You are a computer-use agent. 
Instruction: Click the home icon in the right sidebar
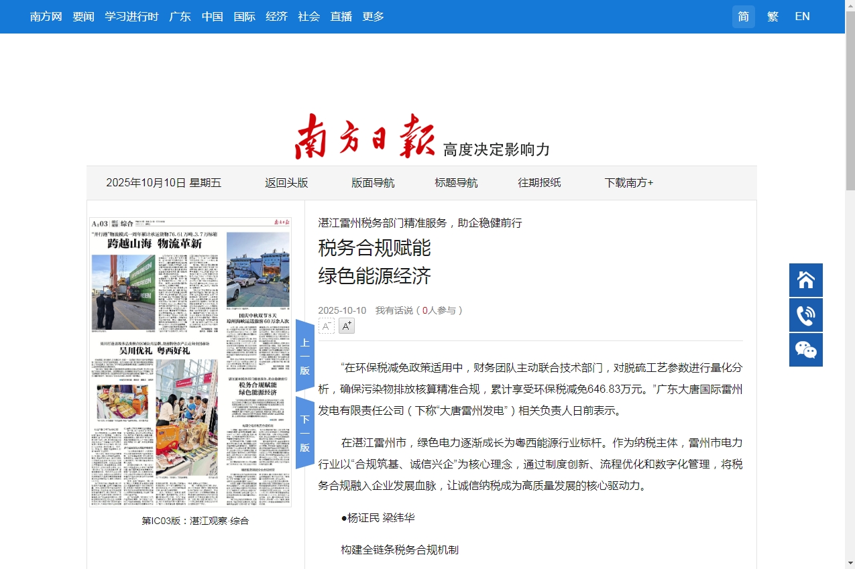tap(805, 279)
